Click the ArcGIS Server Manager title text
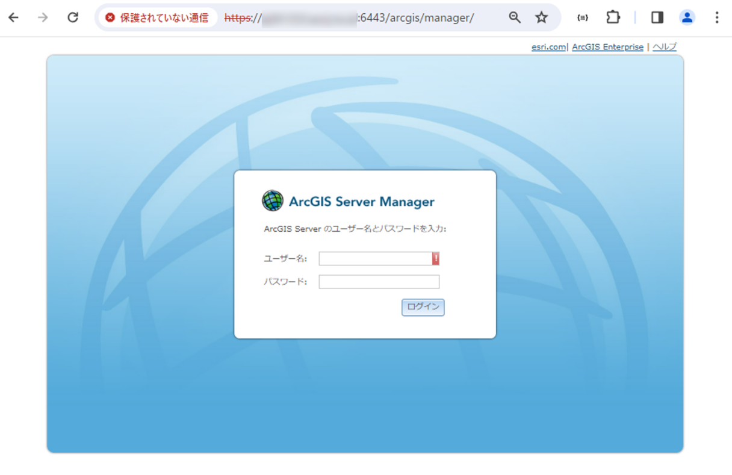Screen dimensions: 732x475 click(x=362, y=202)
